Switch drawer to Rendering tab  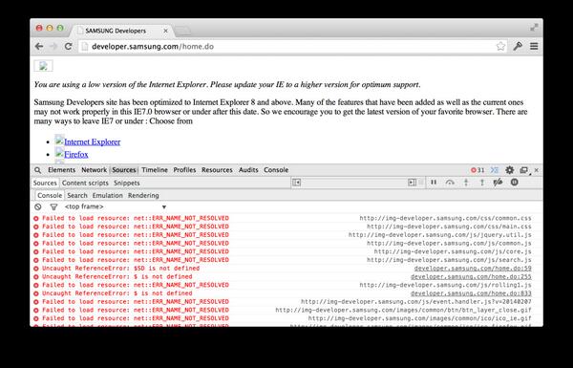click(143, 195)
